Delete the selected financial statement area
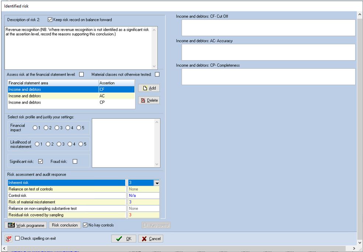This screenshot has width=363, height=252. coord(149,100)
